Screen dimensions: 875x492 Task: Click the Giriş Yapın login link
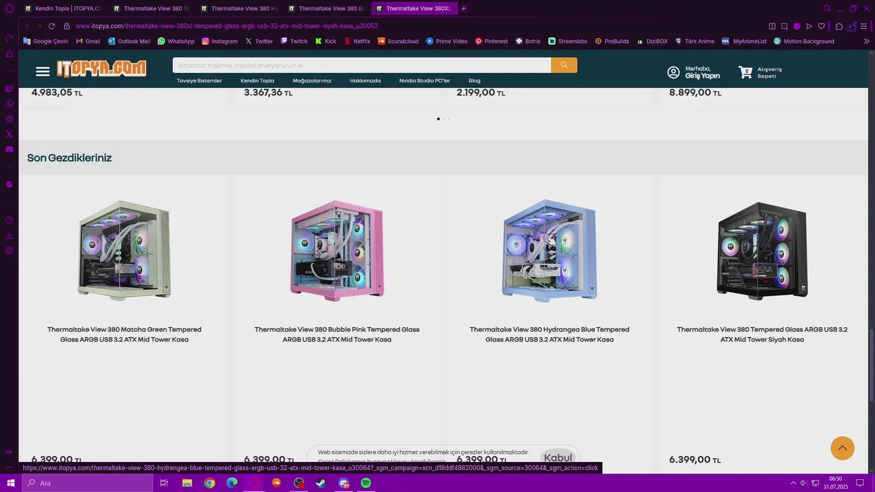(703, 76)
